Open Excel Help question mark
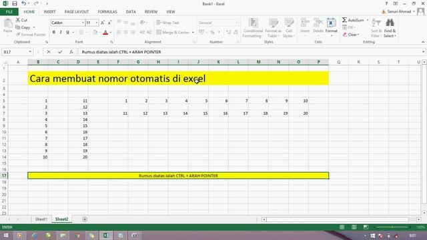Viewport: 427px width, 240px height. point(386,3)
